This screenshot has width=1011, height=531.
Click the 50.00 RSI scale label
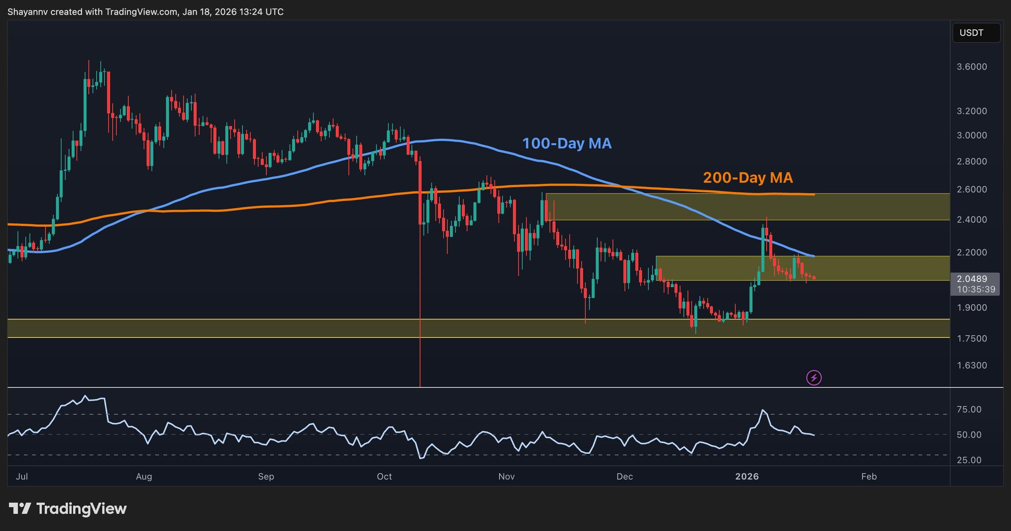[970, 435]
